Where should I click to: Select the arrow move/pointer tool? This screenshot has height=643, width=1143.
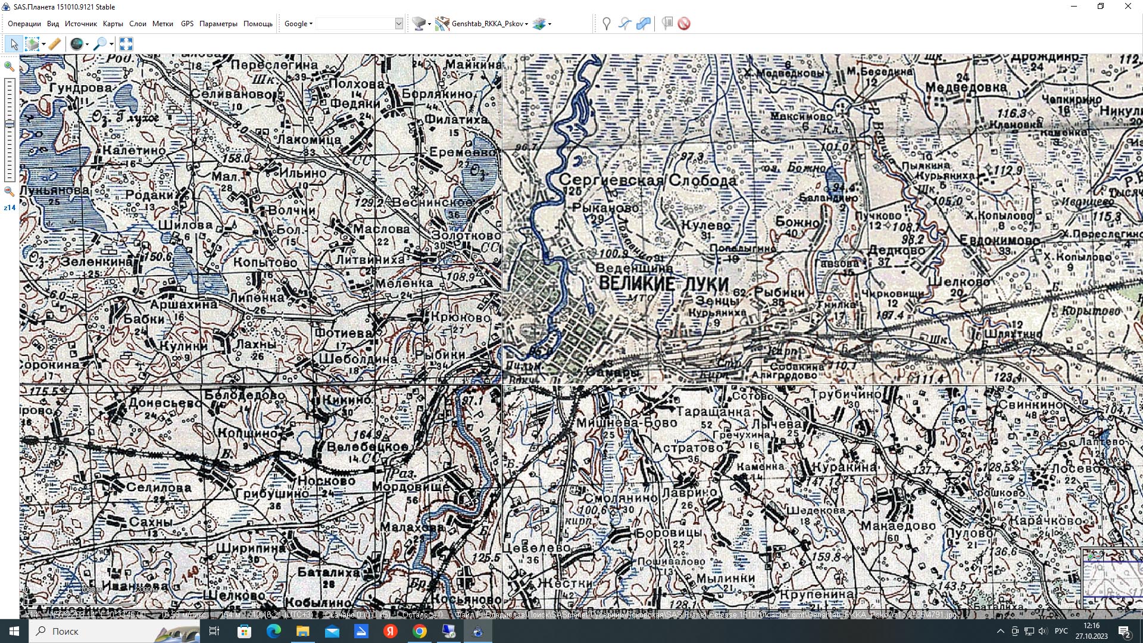pos(14,44)
